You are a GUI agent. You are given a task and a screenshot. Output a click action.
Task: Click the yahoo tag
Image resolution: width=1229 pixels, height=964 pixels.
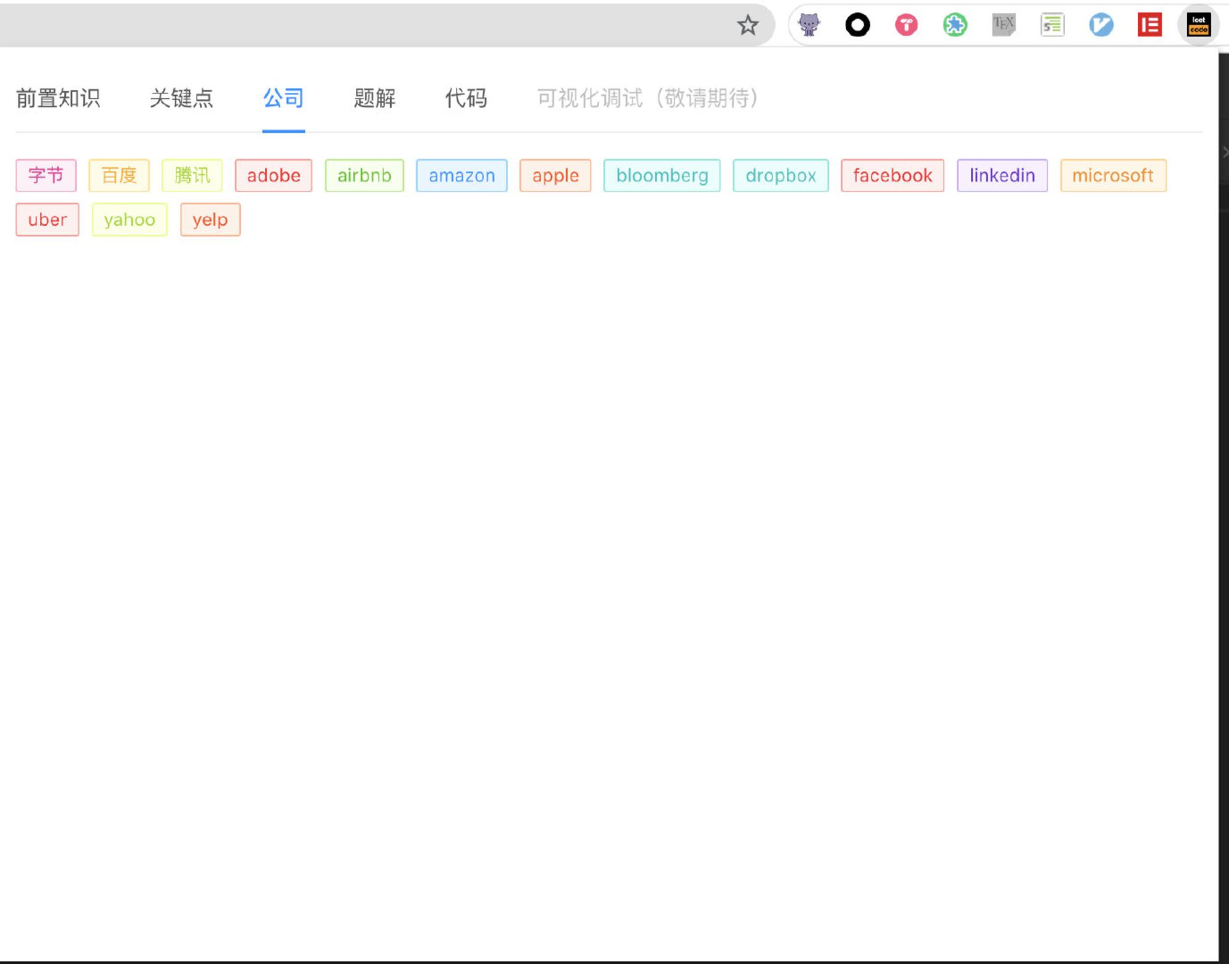pyautogui.click(x=130, y=220)
